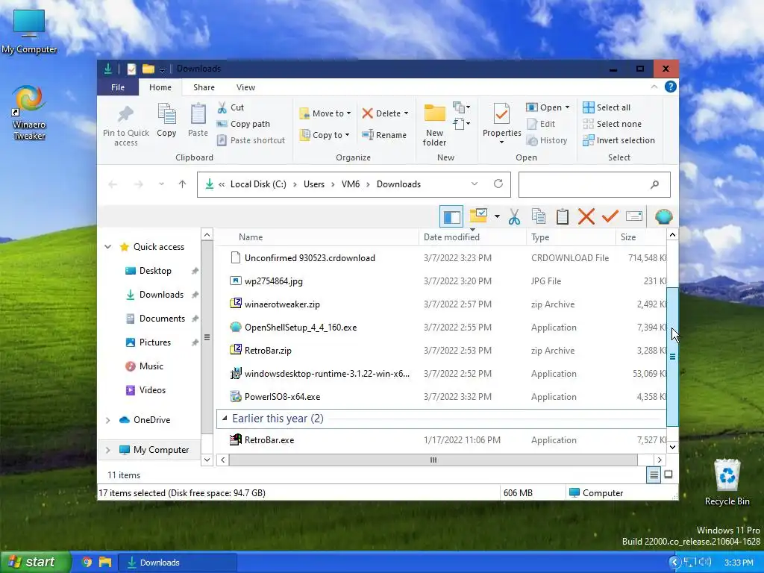Open recent locations dropdown arrow
Screen dimensions: 764x573
[161, 184]
